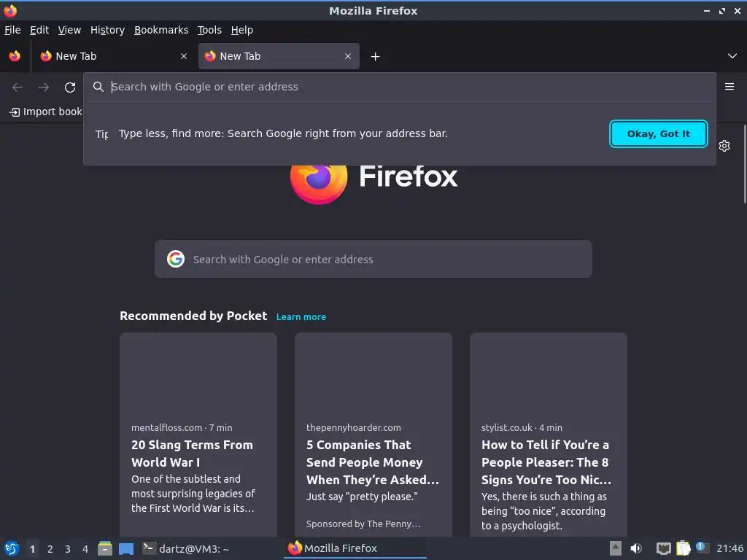The image size is (747, 560).
Task: Open new tab personalize gear icon
Action: click(724, 146)
